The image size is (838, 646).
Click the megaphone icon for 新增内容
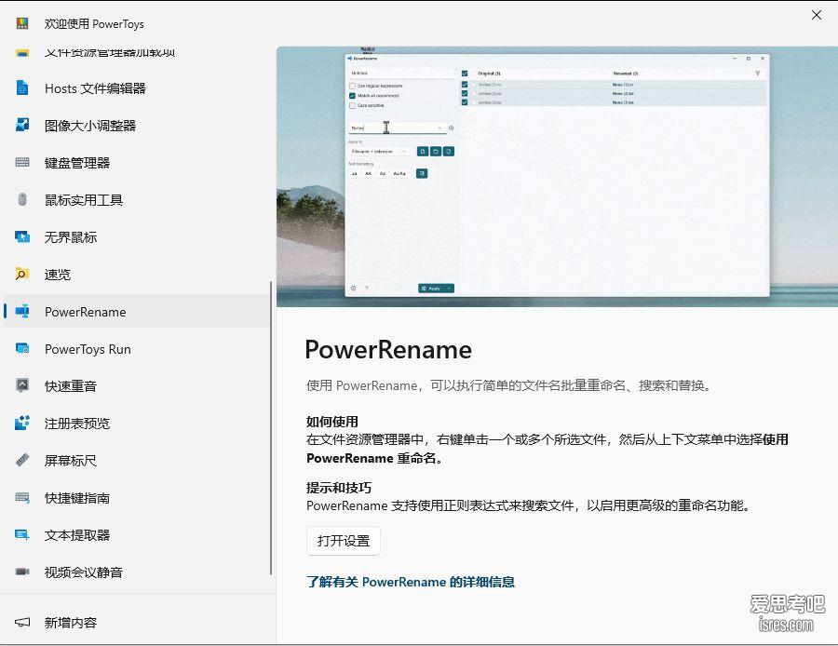tap(22, 622)
